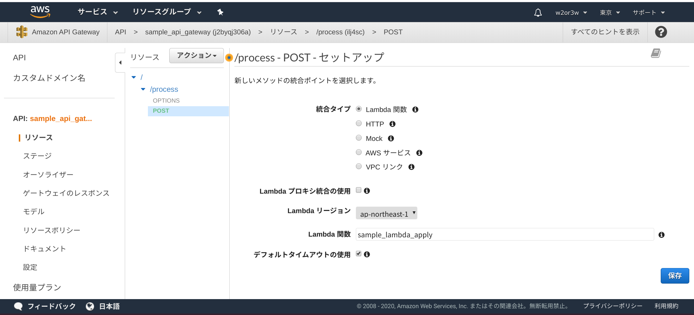
Task: Click the pin shortcut icon in top bar
Action: 220,12
